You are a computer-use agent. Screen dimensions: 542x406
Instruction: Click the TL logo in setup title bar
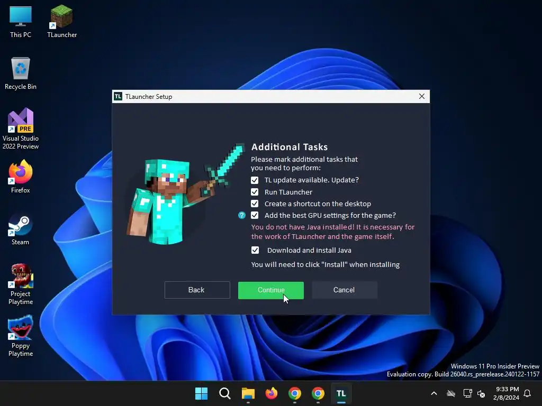click(x=118, y=96)
